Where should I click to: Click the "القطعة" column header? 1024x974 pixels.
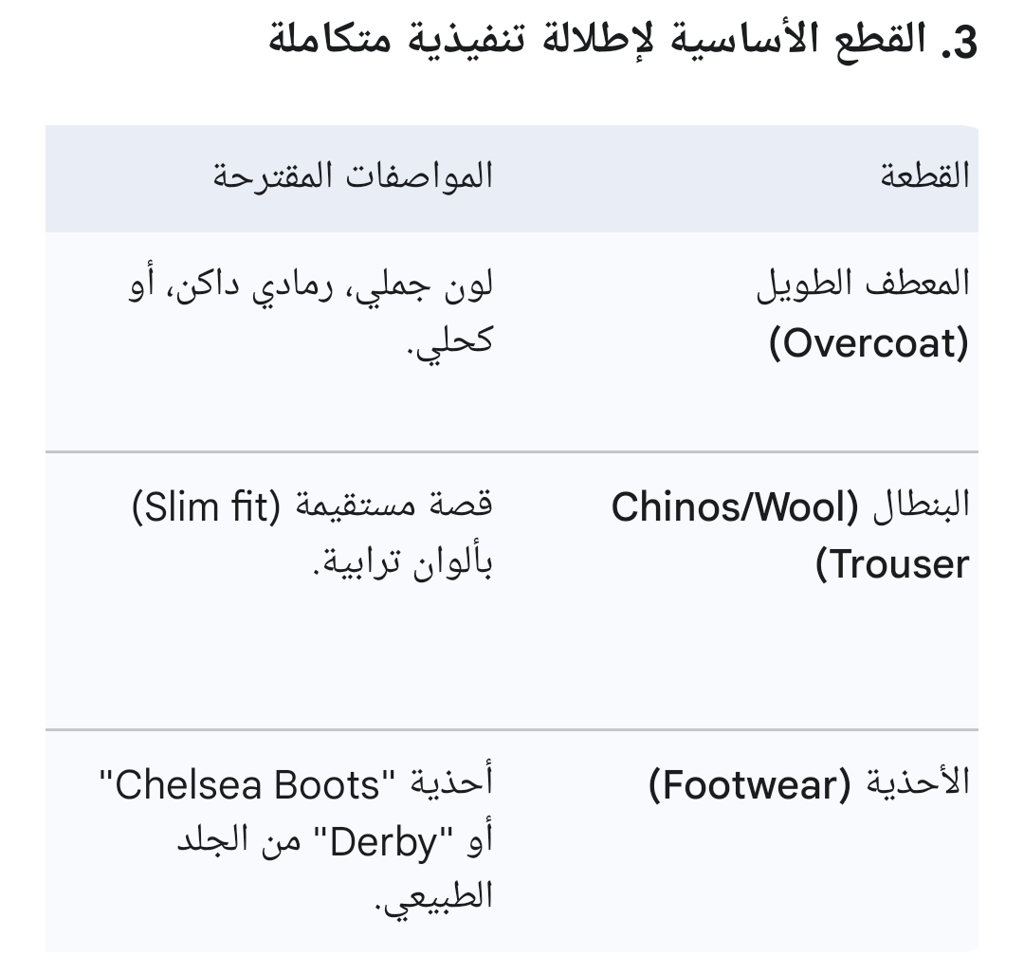924,176
